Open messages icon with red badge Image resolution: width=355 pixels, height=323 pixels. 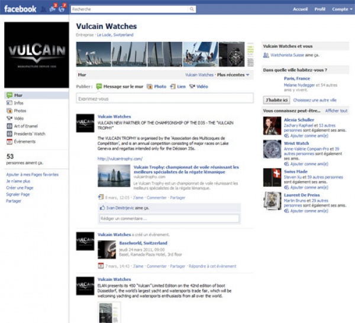(53, 9)
